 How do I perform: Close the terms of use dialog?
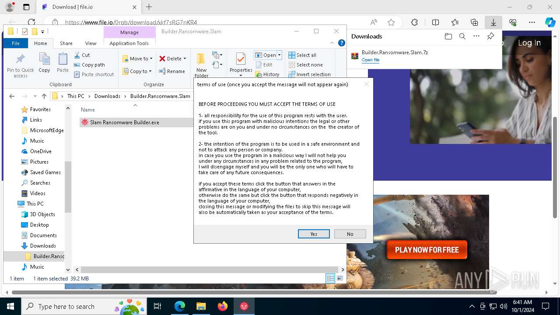click(x=367, y=84)
